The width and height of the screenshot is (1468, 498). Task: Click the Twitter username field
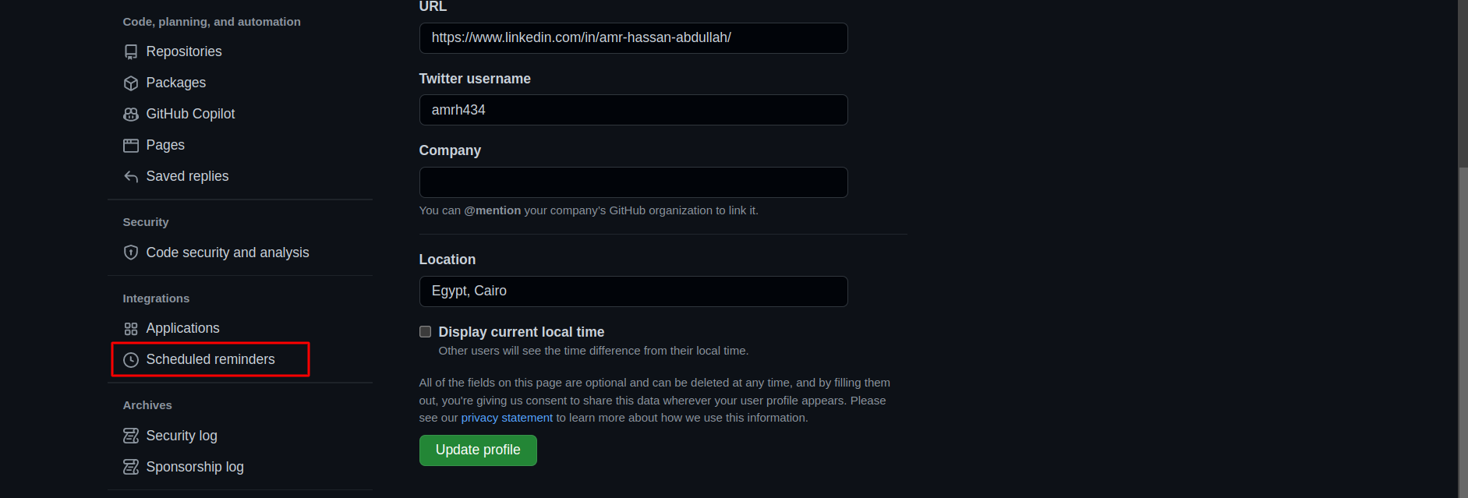[x=633, y=110]
